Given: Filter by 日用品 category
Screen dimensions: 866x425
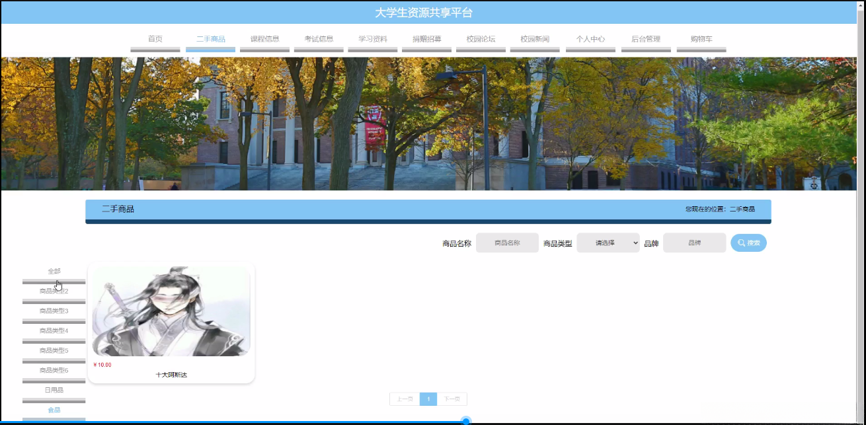Looking at the screenshot, I should [x=53, y=390].
